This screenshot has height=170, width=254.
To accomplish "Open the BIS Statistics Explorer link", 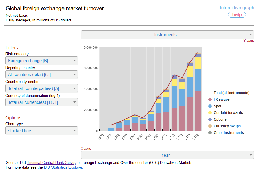I will (63, 167).
